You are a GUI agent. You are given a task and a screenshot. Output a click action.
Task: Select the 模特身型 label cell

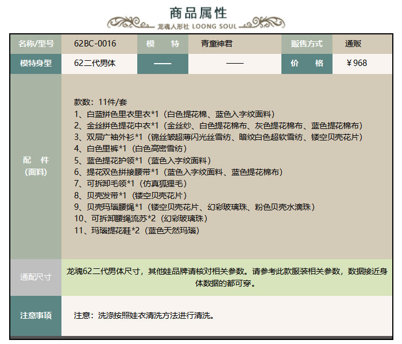pyautogui.click(x=36, y=63)
